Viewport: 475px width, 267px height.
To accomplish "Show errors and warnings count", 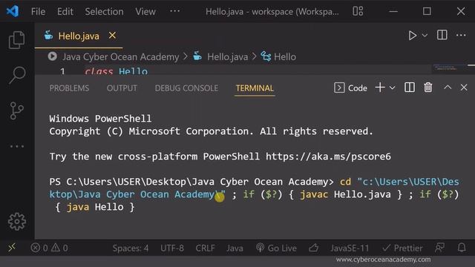I will pyautogui.click(x=49, y=248).
